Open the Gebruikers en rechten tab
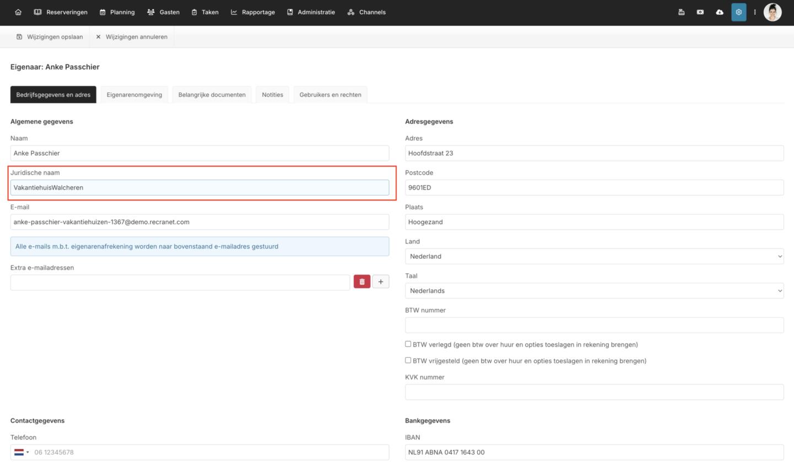The width and height of the screenshot is (794, 462). coord(330,95)
